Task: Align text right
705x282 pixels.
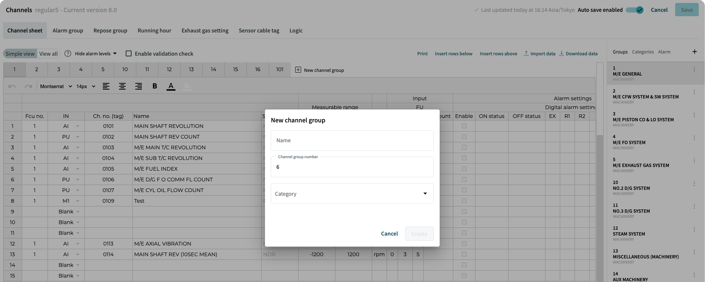Action: tap(139, 86)
